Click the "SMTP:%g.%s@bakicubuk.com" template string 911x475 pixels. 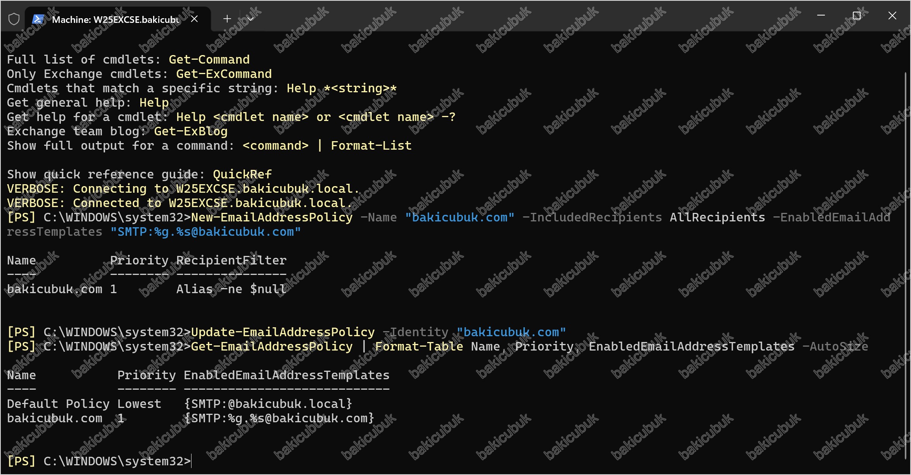click(x=205, y=232)
